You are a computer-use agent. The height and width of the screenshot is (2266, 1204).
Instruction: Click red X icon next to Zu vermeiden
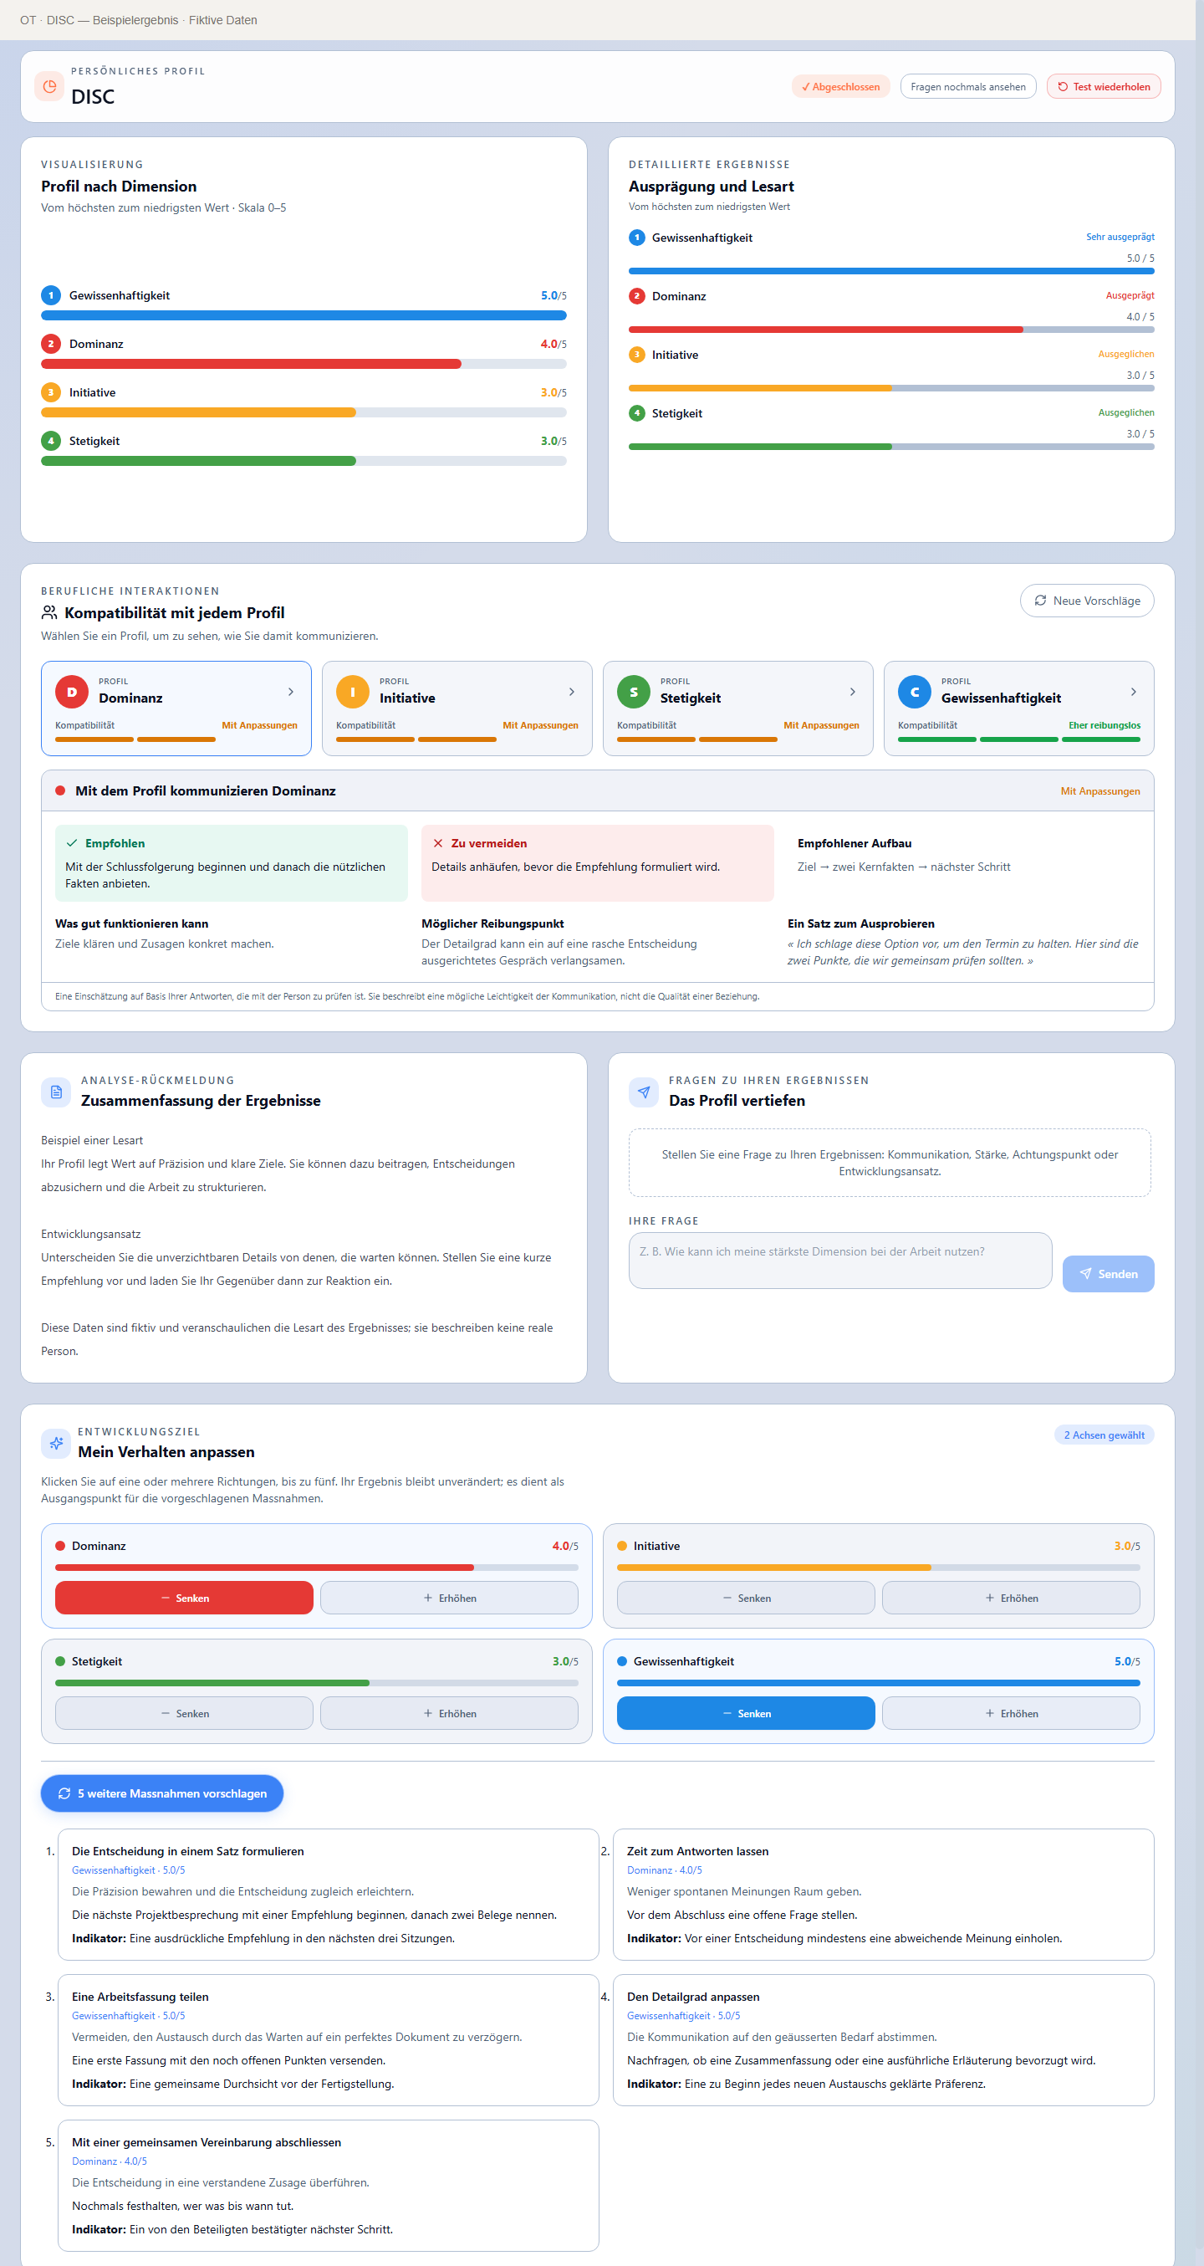[438, 842]
